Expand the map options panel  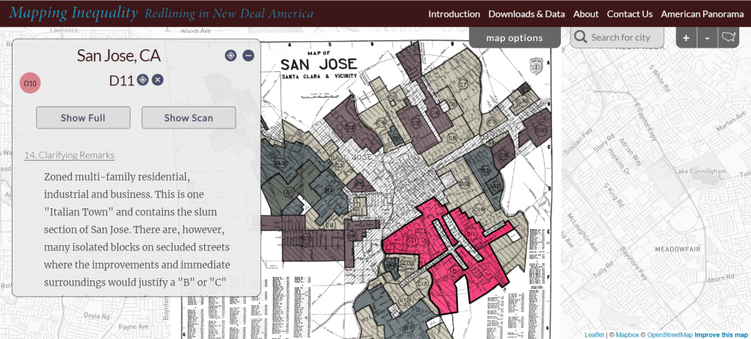point(515,37)
